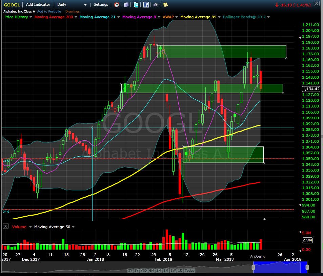The image size is (323, 276).
Task: Expand Moving Average 89 dropdown arrow
Action: (219, 17)
